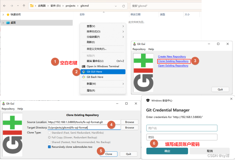The height and width of the screenshot is (161, 235).
Task: Click the Explorer forward arrow
Action: pyautogui.click(x=12, y=6)
